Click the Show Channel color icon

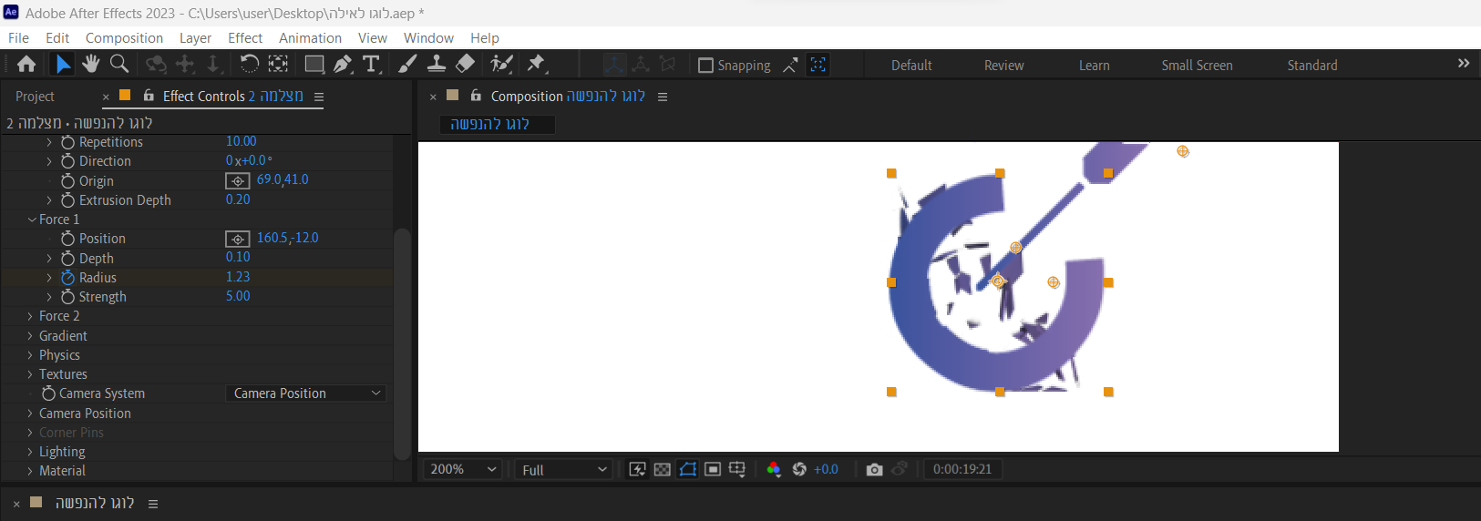click(774, 469)
